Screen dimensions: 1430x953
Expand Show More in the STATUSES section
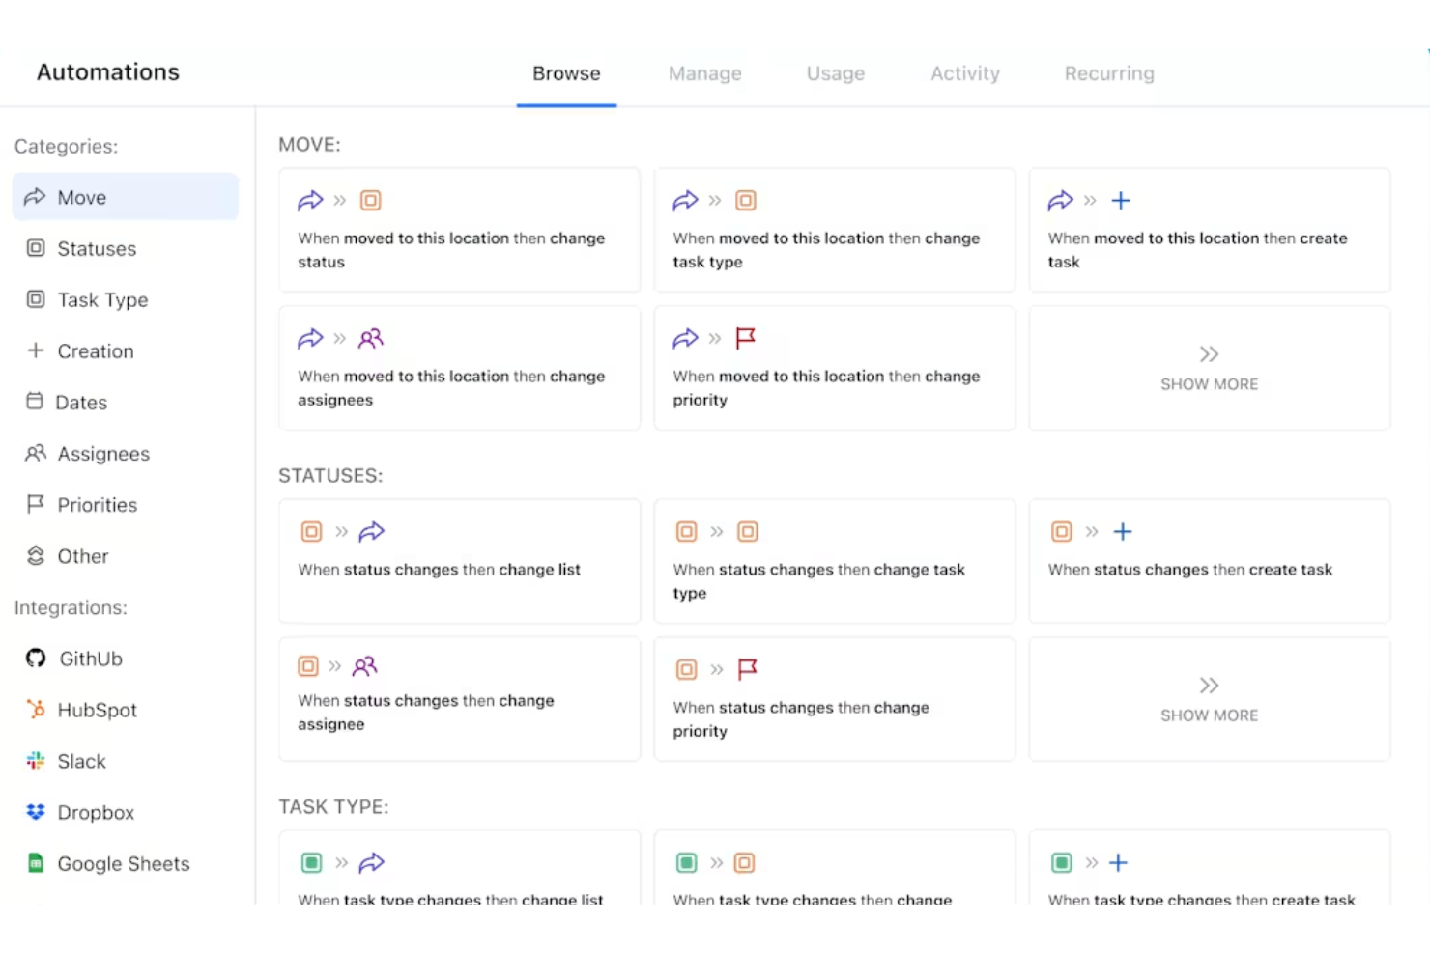pyautogui.click(x=1209, y=699)
